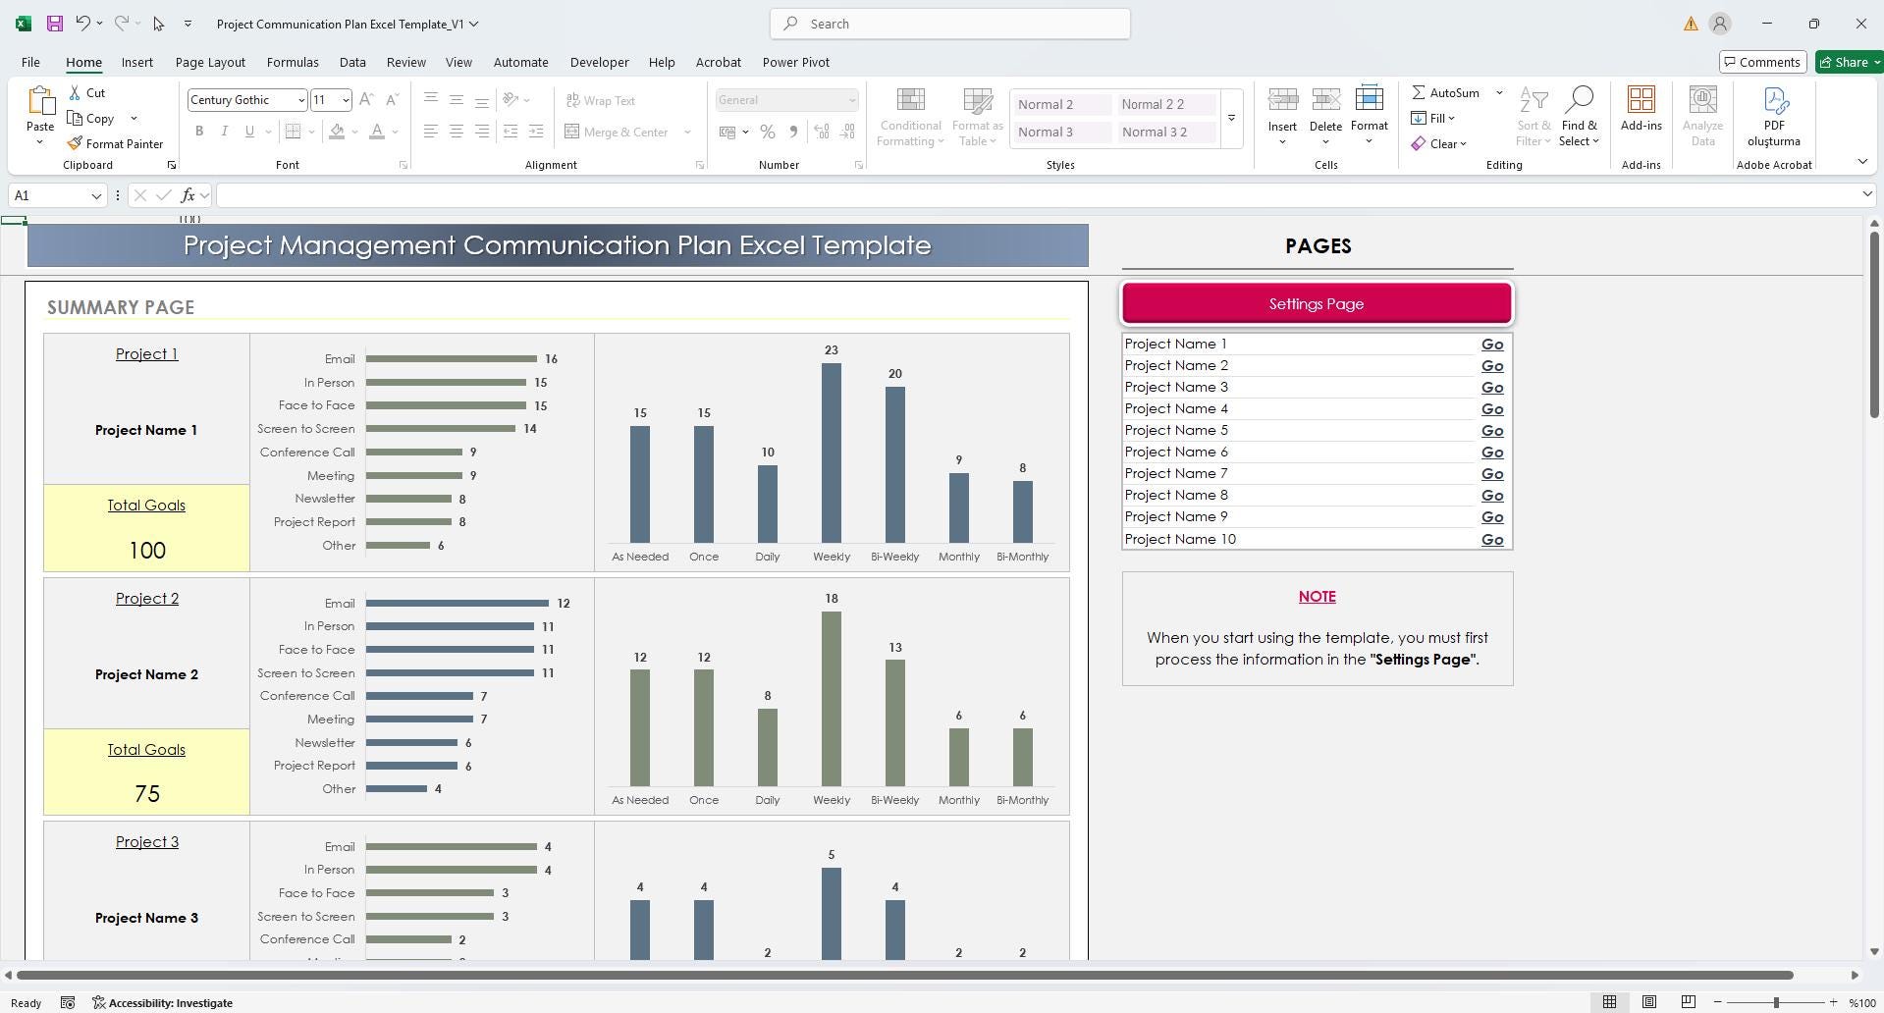Undo the last action
The image size is (1884, 1013).
pos(83,24)
